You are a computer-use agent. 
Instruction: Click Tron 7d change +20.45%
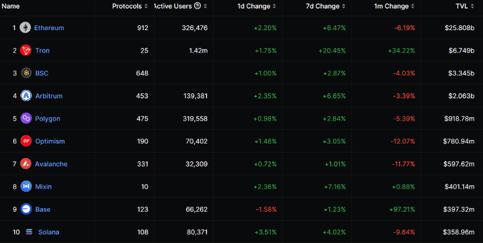tap(332, 51)
